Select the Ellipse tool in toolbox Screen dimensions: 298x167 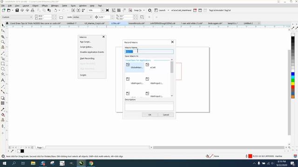tap(3, 69)
